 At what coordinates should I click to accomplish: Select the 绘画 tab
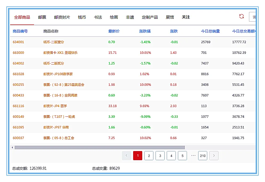pos(115,17)
